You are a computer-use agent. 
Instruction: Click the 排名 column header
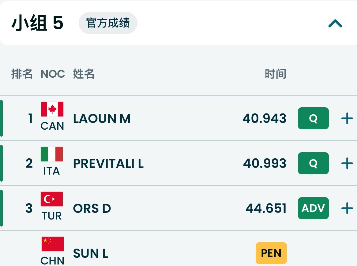pyautogui.click(x=22, y=74)
